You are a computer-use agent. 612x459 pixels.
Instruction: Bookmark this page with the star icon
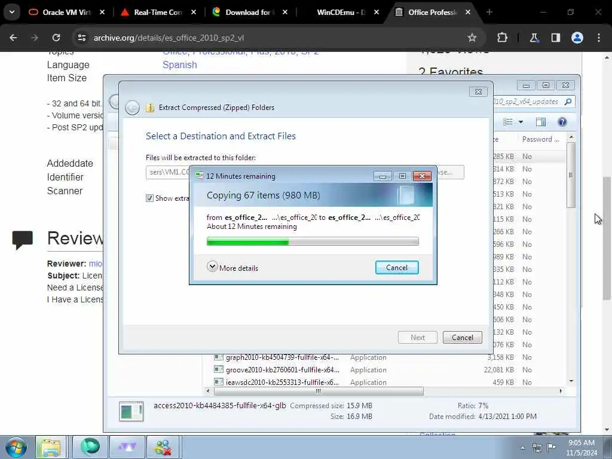click(x=472, y=38)
